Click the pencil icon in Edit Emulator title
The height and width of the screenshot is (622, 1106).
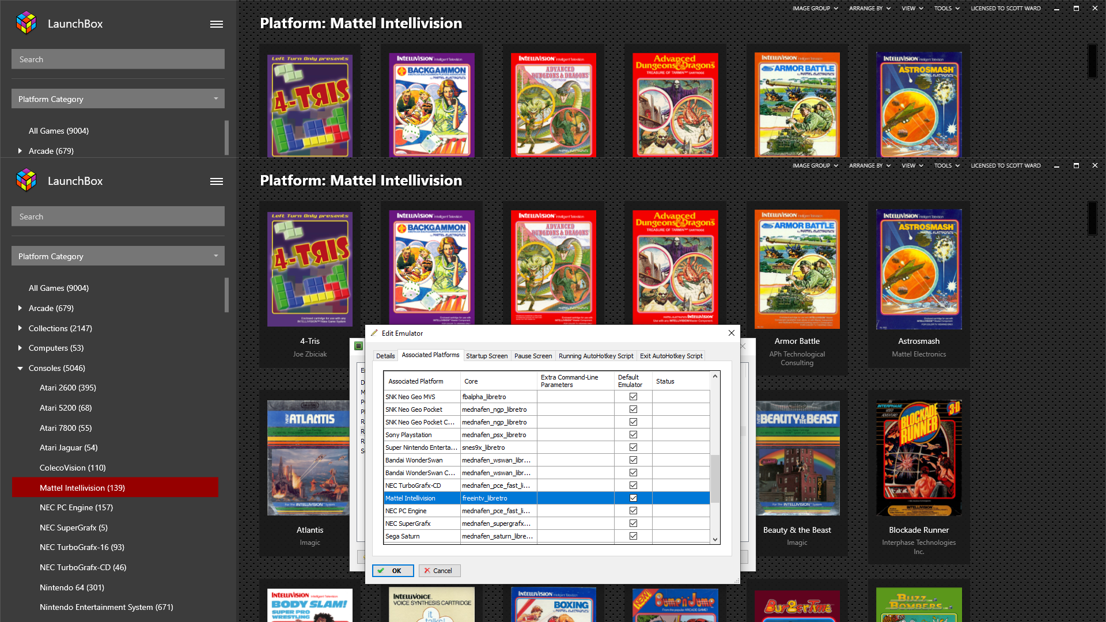click(374, 333)
